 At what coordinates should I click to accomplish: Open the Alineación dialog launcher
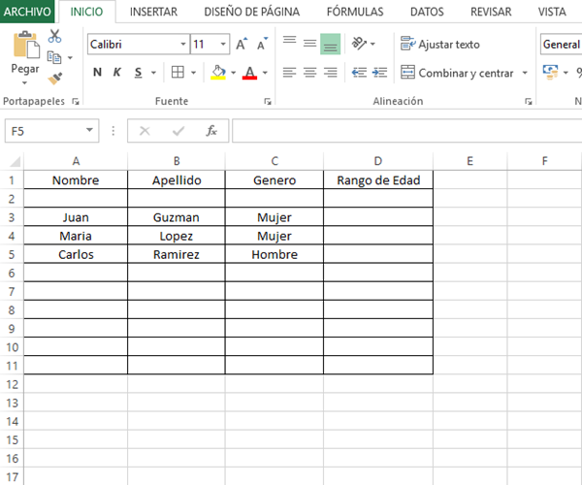pyautogui.click(x=529, y=101)
